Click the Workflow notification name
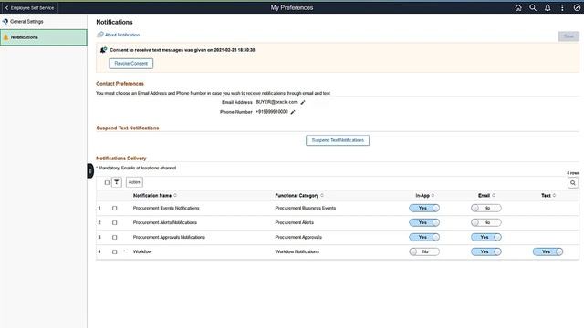Image resolution: width=584 pixels, height=328 pixels. [x=142, y=251]
